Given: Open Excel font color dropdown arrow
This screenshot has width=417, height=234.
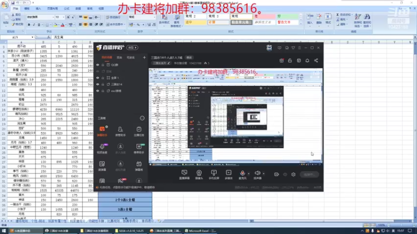Looking at the screenshot, I should click(66, 24).
